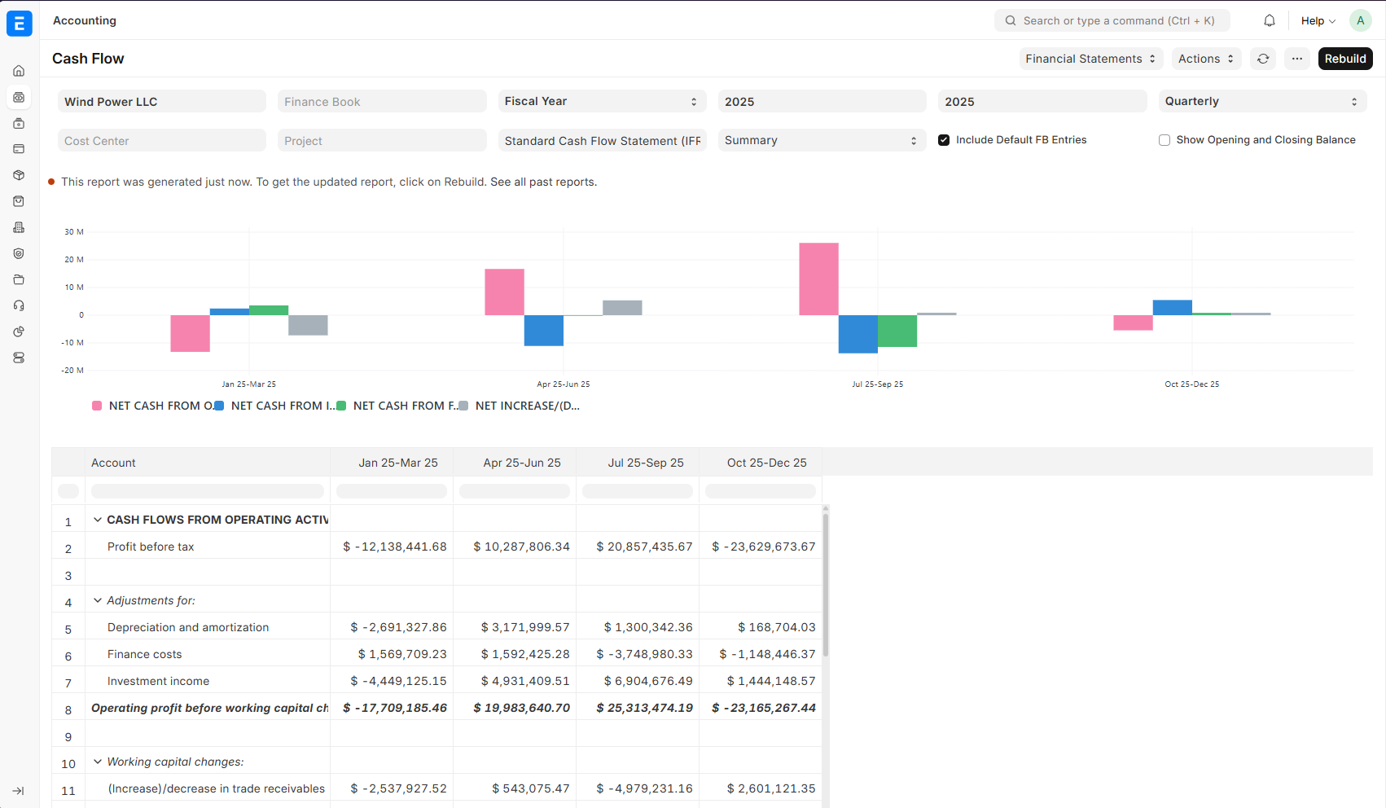Open the Financial Statements menu
This screenshot has height=808, width=1386.
(1090, 59)
